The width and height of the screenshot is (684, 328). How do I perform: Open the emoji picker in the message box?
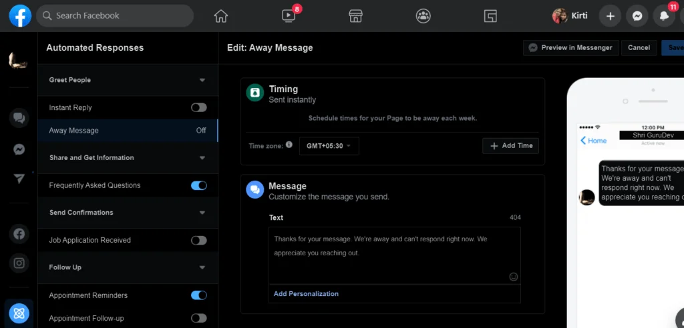coord(514,277)
